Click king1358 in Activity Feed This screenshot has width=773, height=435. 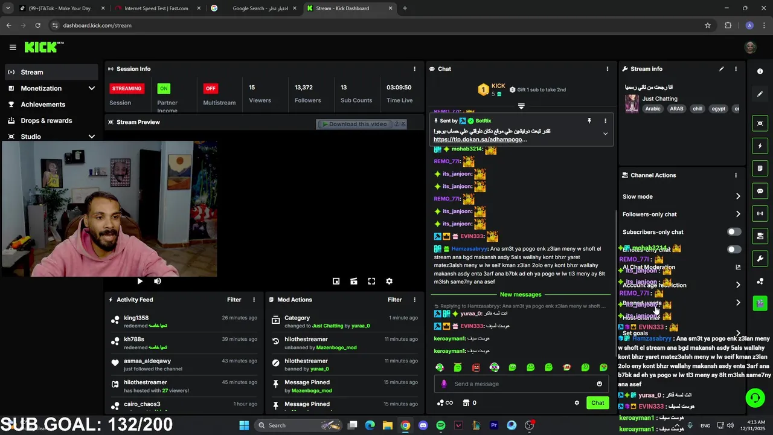pos(136,318)
